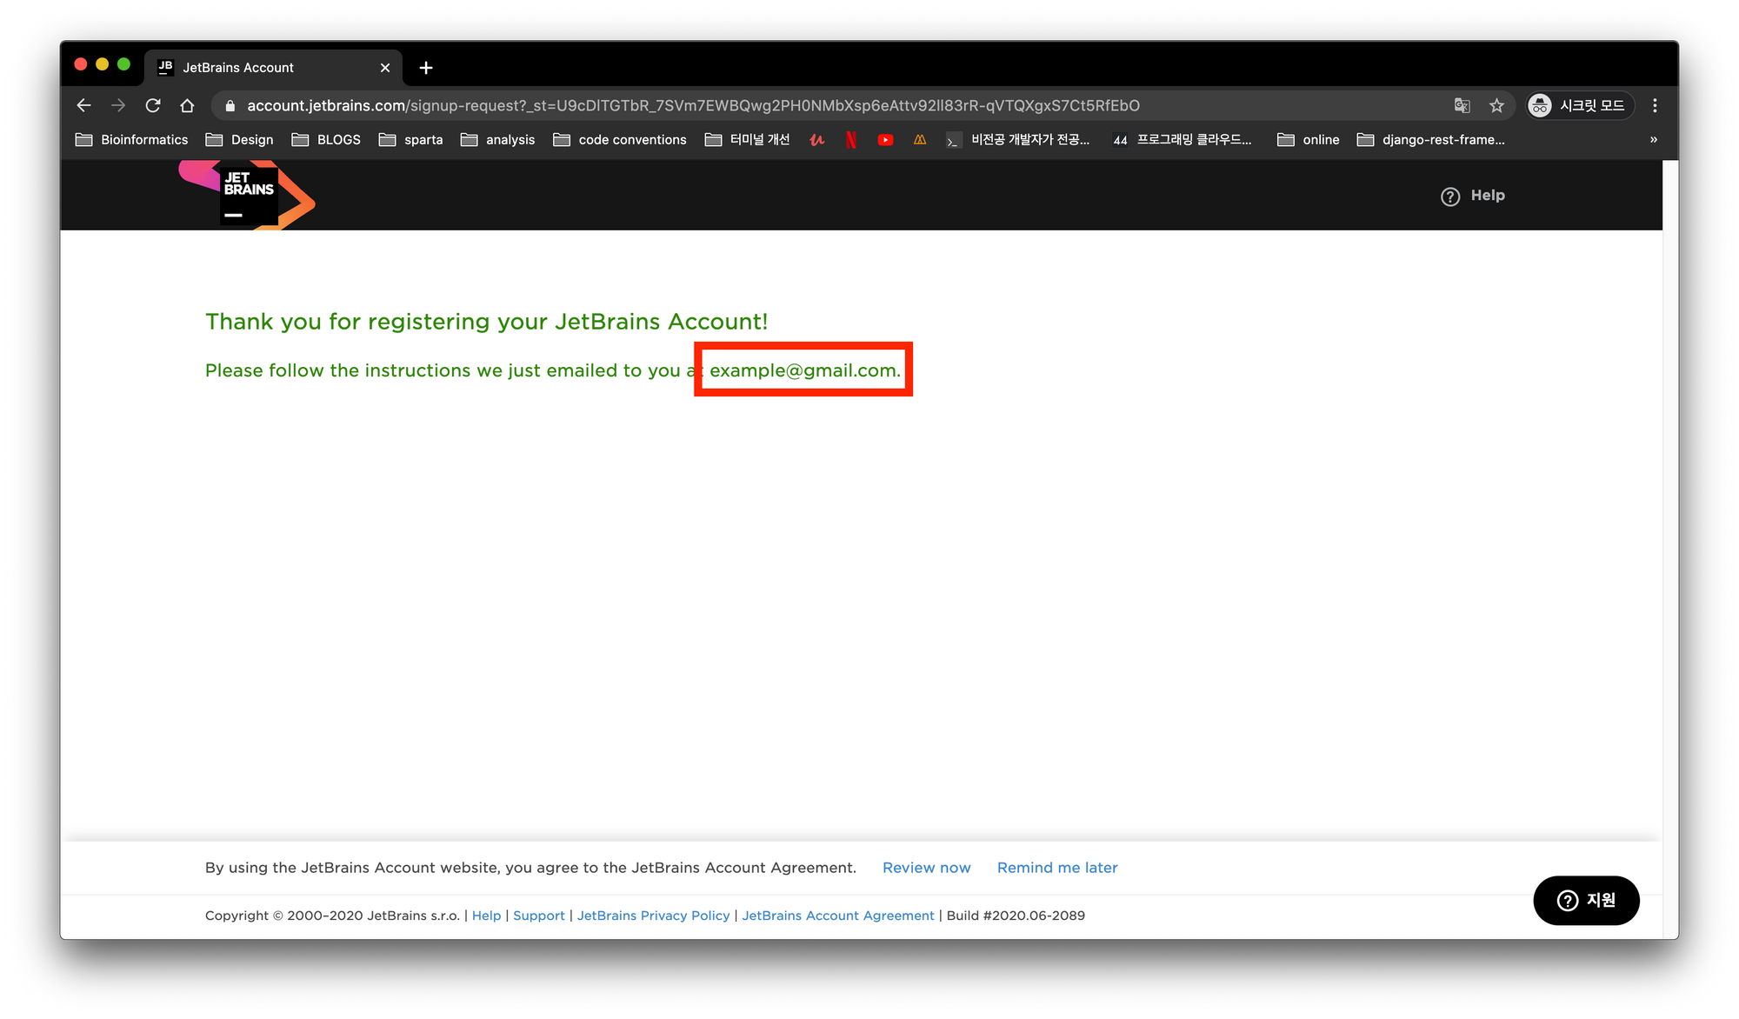Click the translate page icon
The height and width of the screenshot is (1019, 1739).
(x=1462, y=105)
